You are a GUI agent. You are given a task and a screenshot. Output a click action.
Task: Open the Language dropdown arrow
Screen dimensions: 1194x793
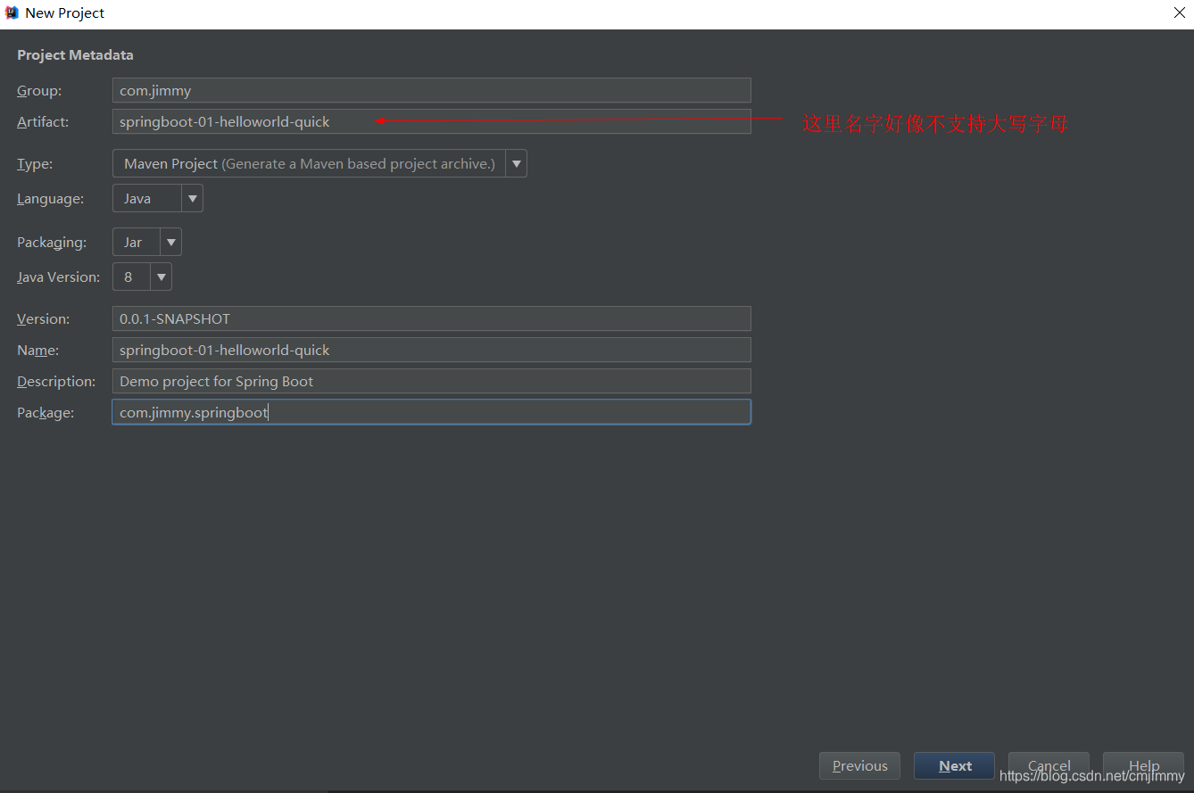[x=192, y=198]
